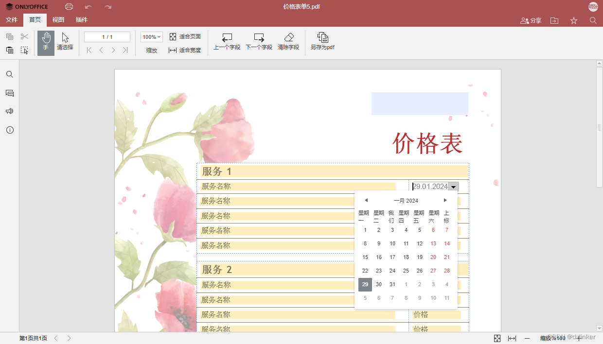The image size is (603, 344).
Task: Open search panel in left sidebar
Action: pyautogui.click(x=10, y=74)
